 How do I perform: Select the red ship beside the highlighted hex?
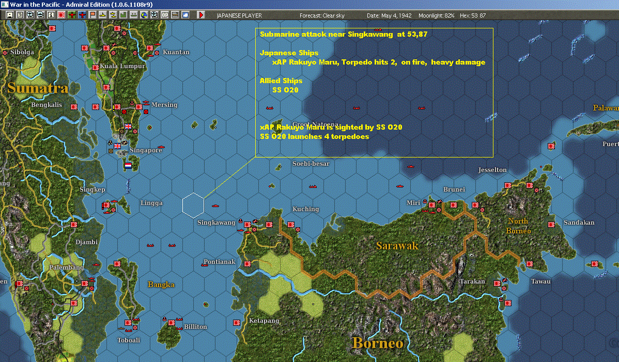[215, 206]
